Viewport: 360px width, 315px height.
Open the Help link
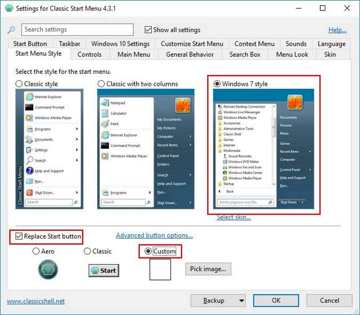(337, 30)
